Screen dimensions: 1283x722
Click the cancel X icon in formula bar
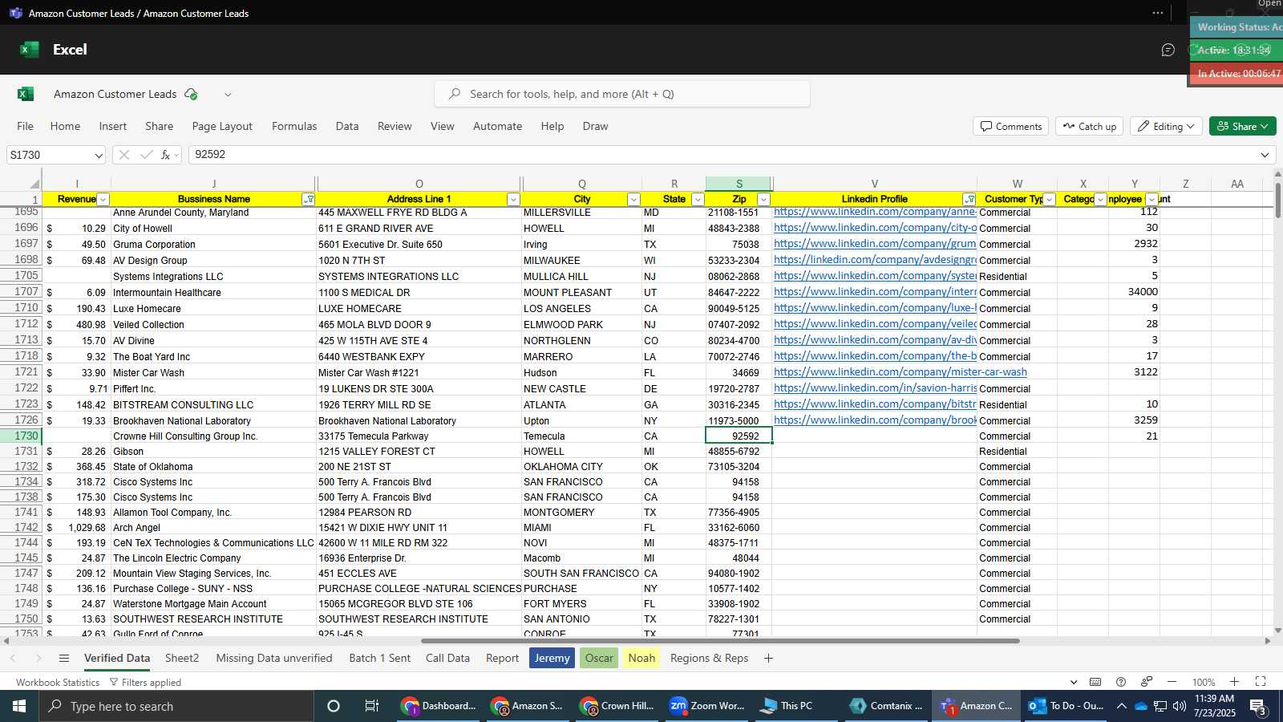coord(123,155)
